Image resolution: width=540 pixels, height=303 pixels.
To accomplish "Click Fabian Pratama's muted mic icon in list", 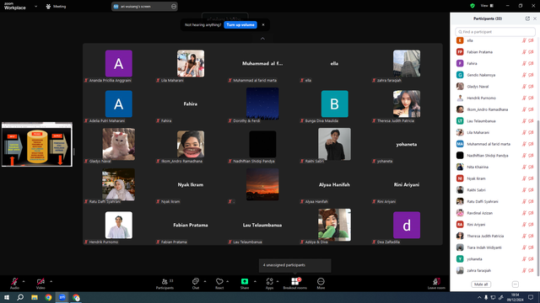I will tap(524, 52).
